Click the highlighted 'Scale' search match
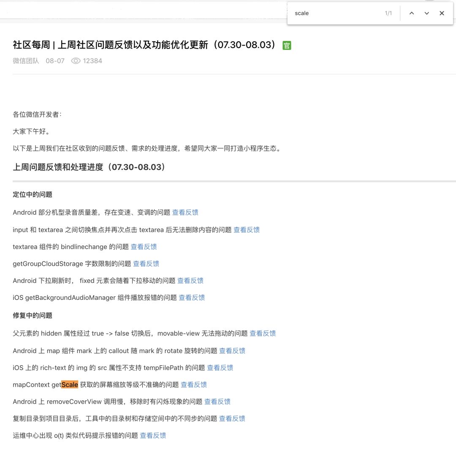The width and height of the screenshot is (456, 450). (70, 385)
